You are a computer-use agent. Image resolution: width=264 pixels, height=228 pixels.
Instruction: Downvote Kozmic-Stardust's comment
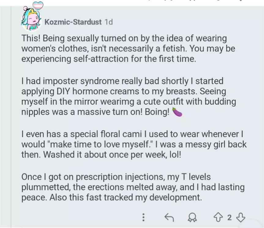pos(241,218)
